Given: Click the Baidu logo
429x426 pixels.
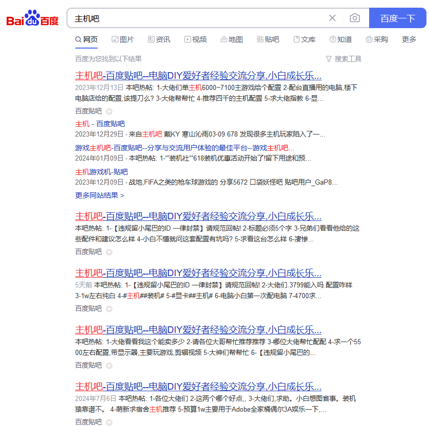Looking at the screenshot, I should click(x=32, y=18).
